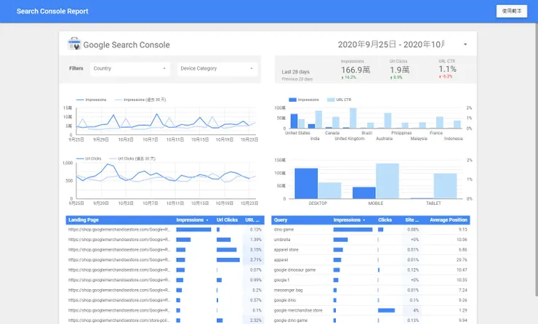The image size is (538, 324).
Task: Click the United States impressions bar
Action: [294, 121]
